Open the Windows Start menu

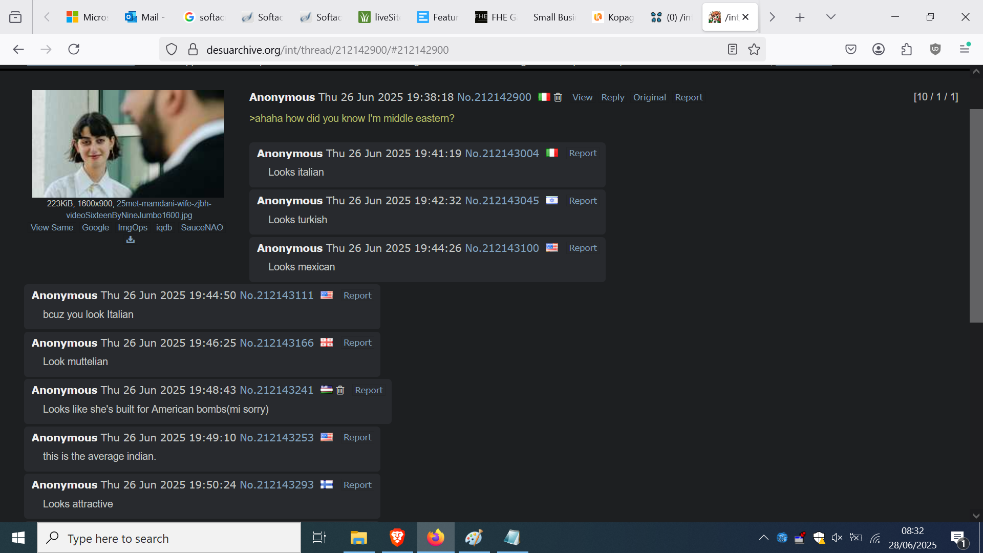click(18, 538)
